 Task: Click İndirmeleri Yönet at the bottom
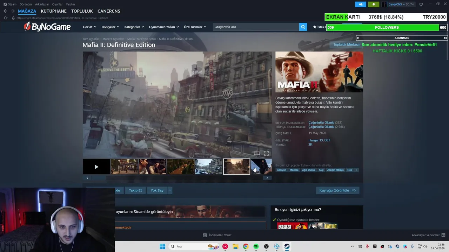coord(217,235)
